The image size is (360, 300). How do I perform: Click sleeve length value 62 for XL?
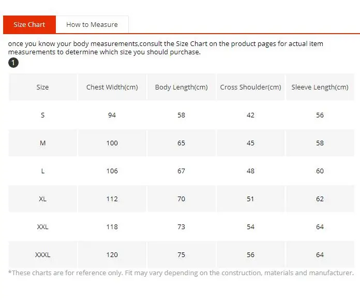[x=320, y=199]
